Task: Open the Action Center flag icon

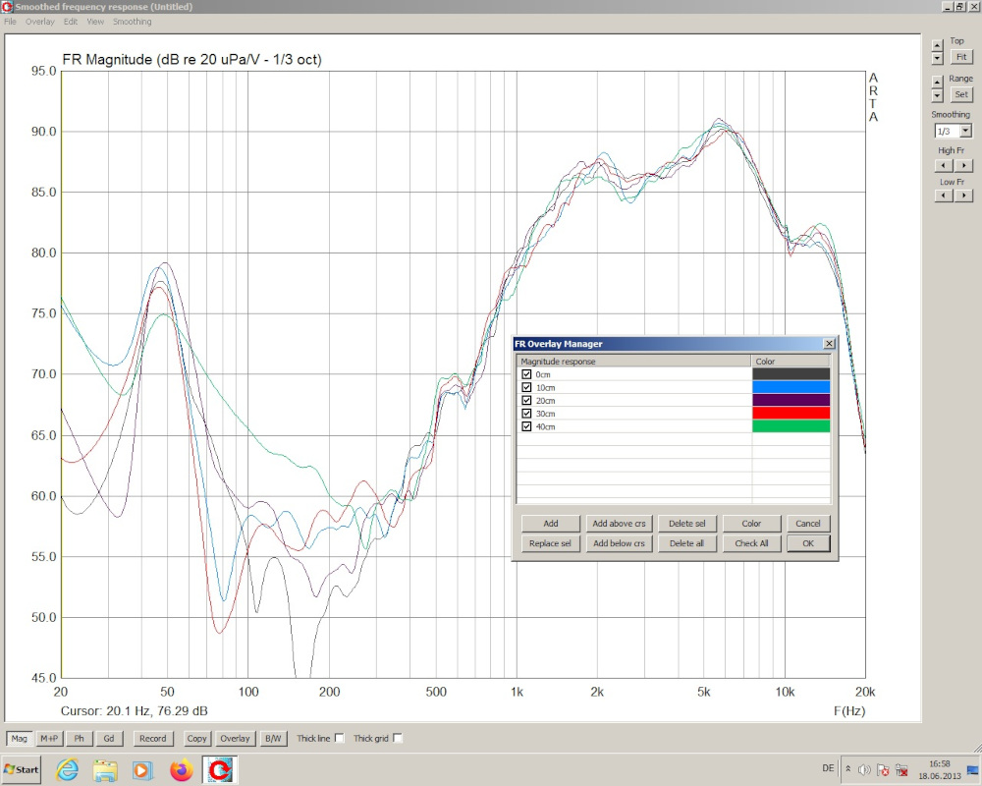Action: coord(882,769)
